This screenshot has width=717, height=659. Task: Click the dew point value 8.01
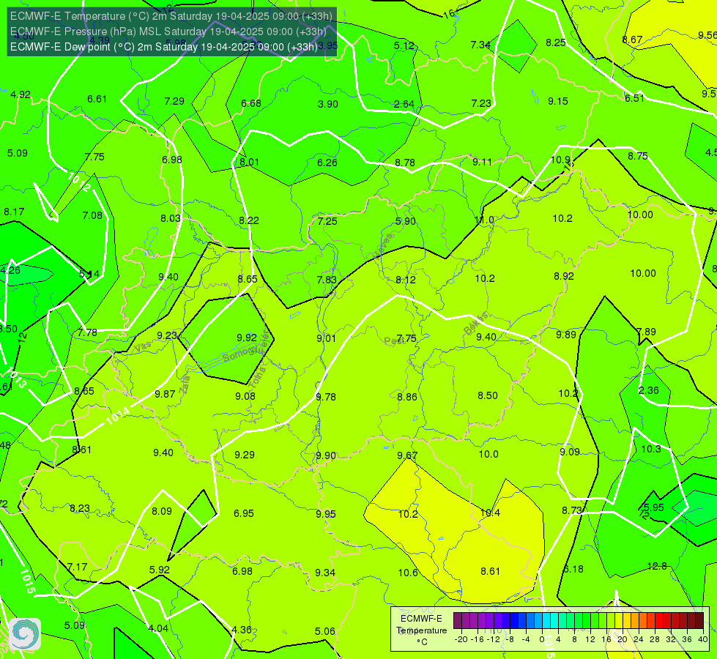[x=249, y=162]
